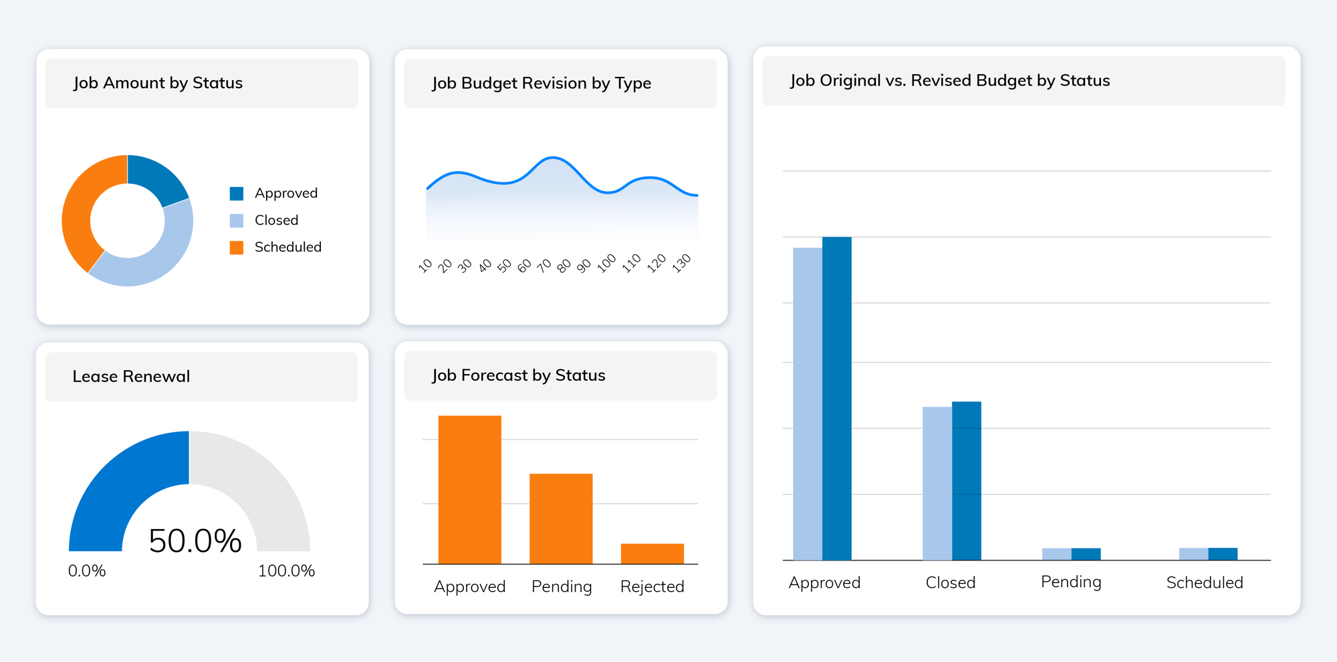Click the revised budget bar for Closed status
This screenshot has width=1337, height=662.
point(965,481)
